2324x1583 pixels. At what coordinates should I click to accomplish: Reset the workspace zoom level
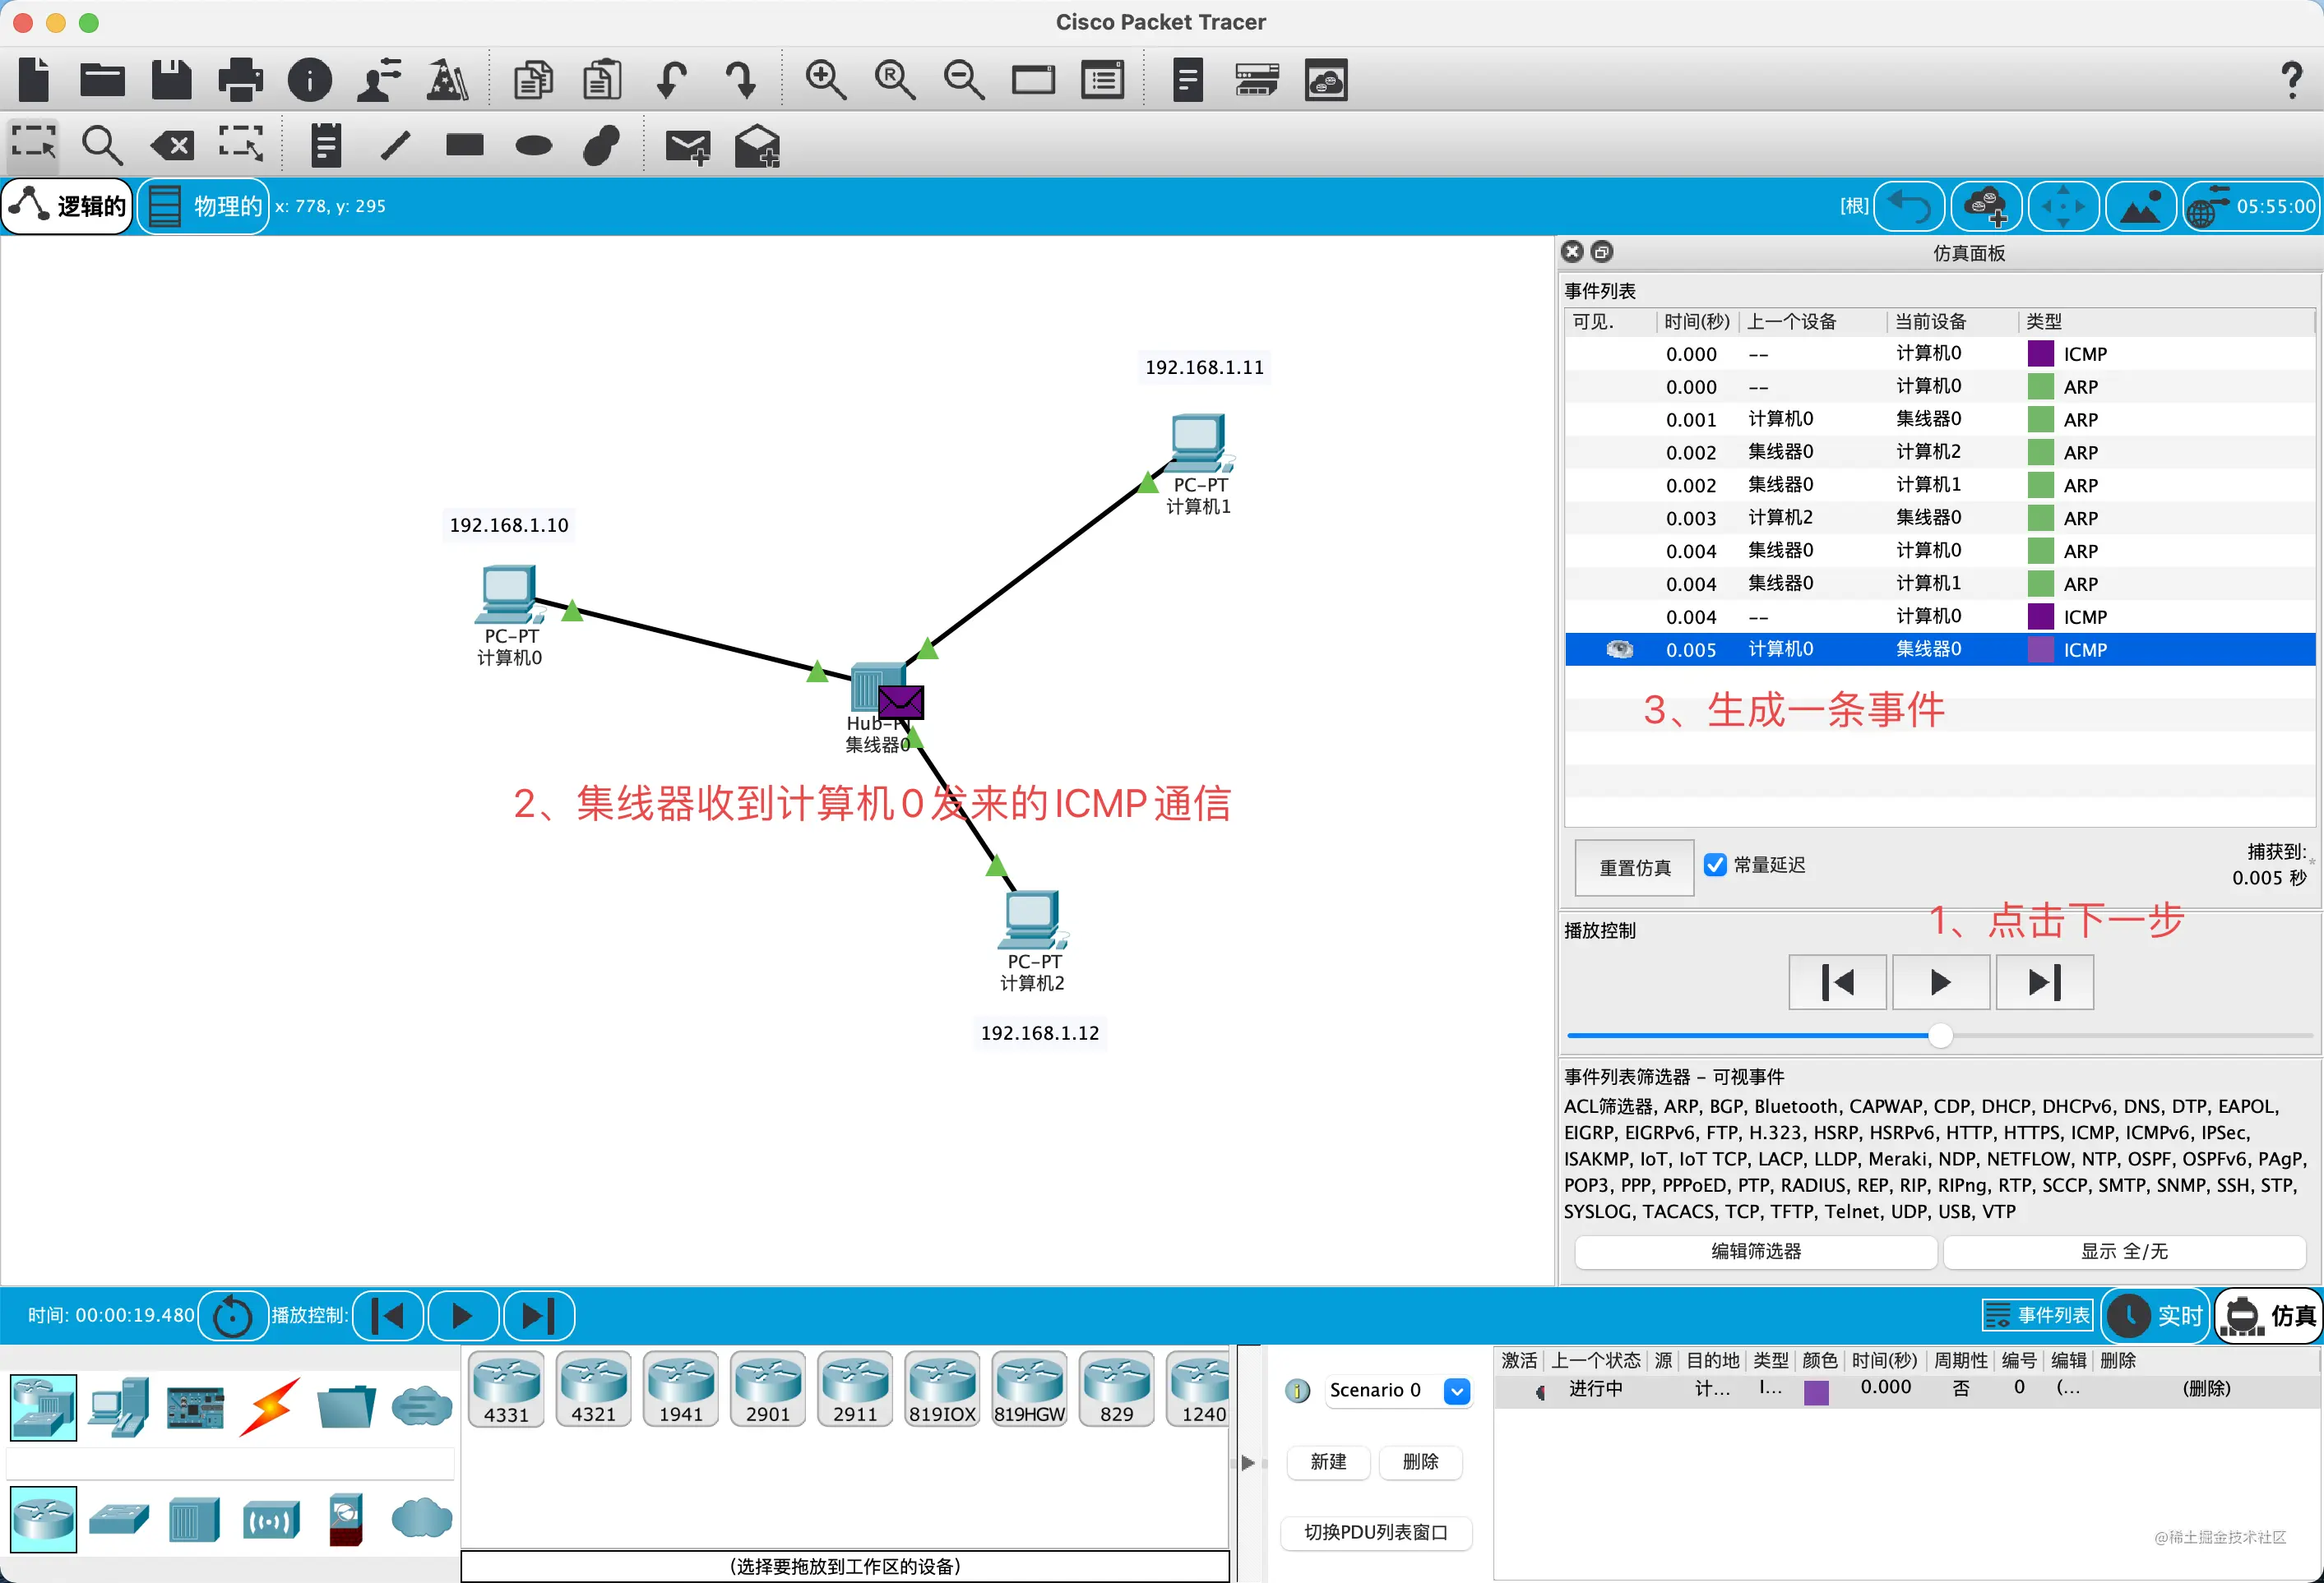point(895,80)
